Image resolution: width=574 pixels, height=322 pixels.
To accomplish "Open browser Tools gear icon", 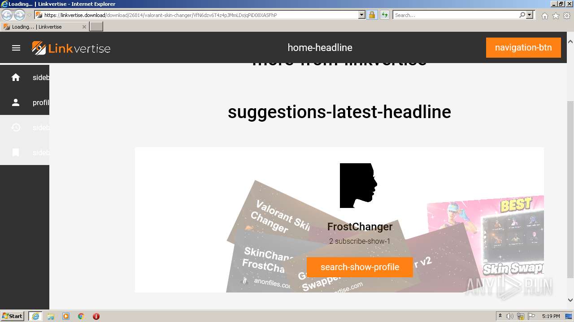I will [567, 16].
